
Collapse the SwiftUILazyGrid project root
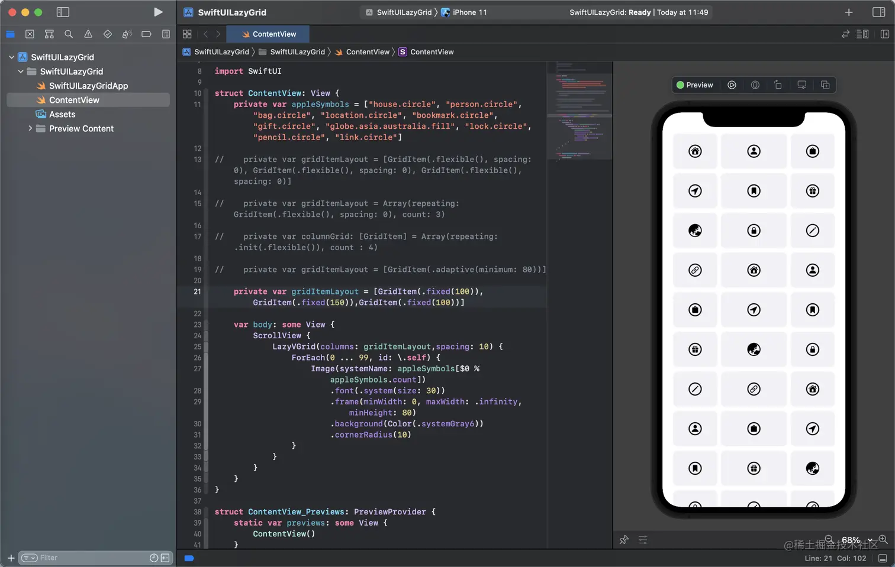(11, 57)
